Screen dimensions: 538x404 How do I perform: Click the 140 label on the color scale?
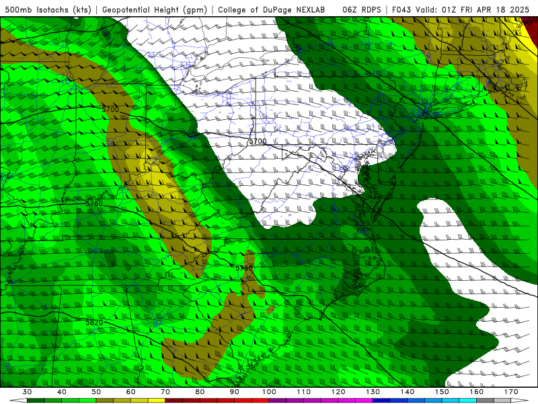click(408, 392)
